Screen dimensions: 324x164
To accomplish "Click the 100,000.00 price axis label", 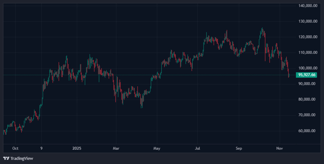I will coord(308,68).
